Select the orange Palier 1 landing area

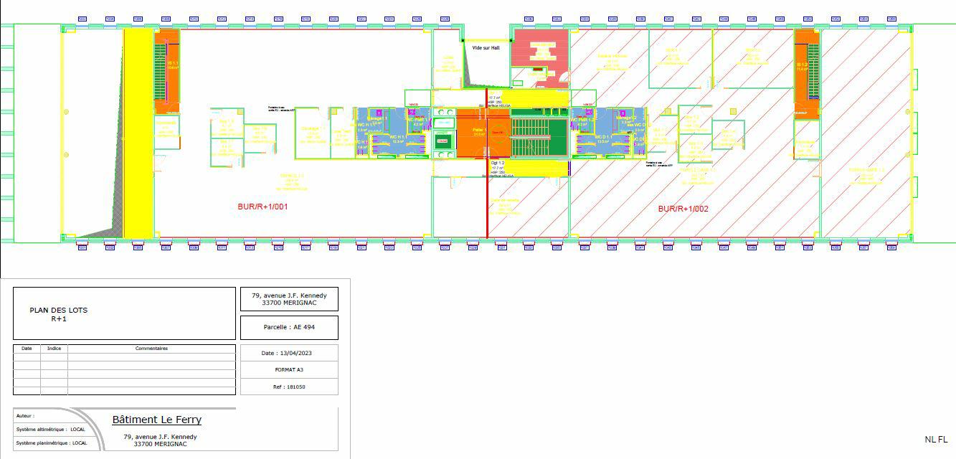pos(479,131)
